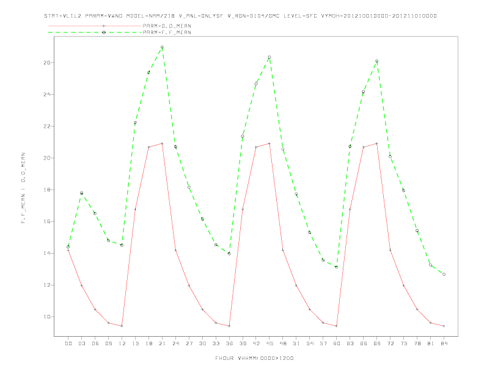Select the PARM=F.F_MEAN legend label

(167, 32)
